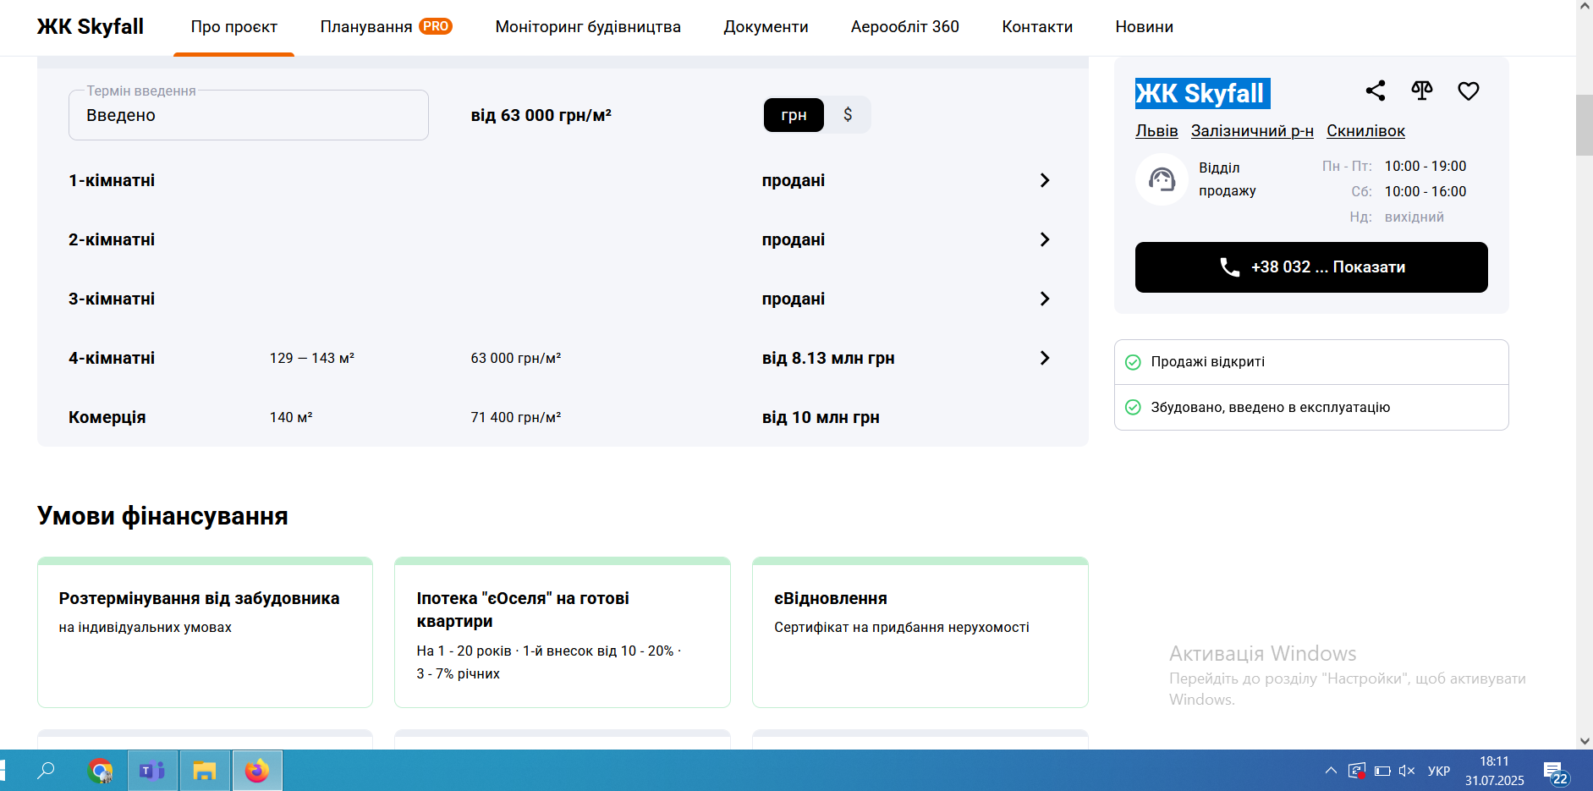Image resolution: width=1593 pixels, height=791 pixels.
Task: Switch to Firefox in the taskbar
Action: coord(257,771)
